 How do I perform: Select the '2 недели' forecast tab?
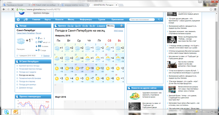(x=100, y=26)
